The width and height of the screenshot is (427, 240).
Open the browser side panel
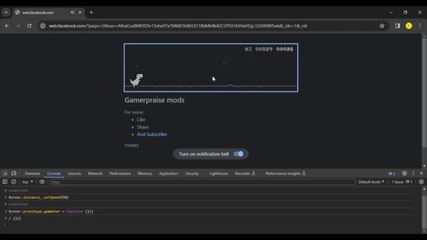[398, 26]
